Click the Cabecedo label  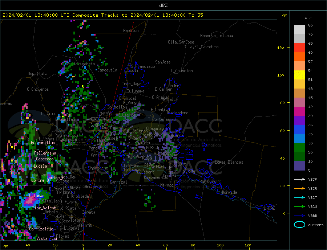coord(45,159)
